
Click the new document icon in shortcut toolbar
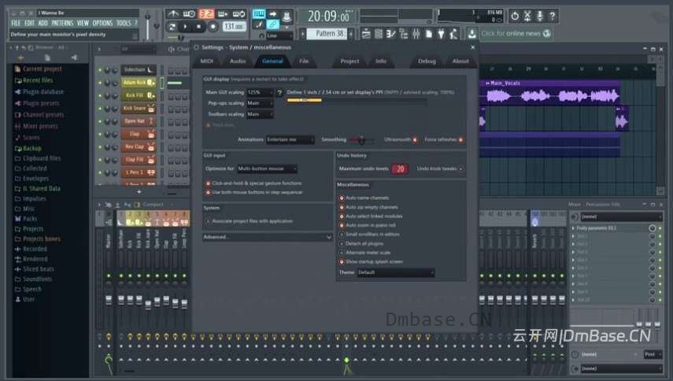(x=428, y=34)
